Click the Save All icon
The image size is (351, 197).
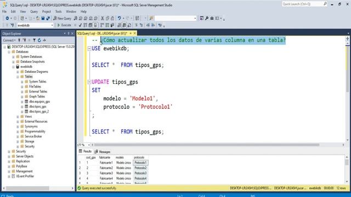pyautogui.click(x=48, y=18)
